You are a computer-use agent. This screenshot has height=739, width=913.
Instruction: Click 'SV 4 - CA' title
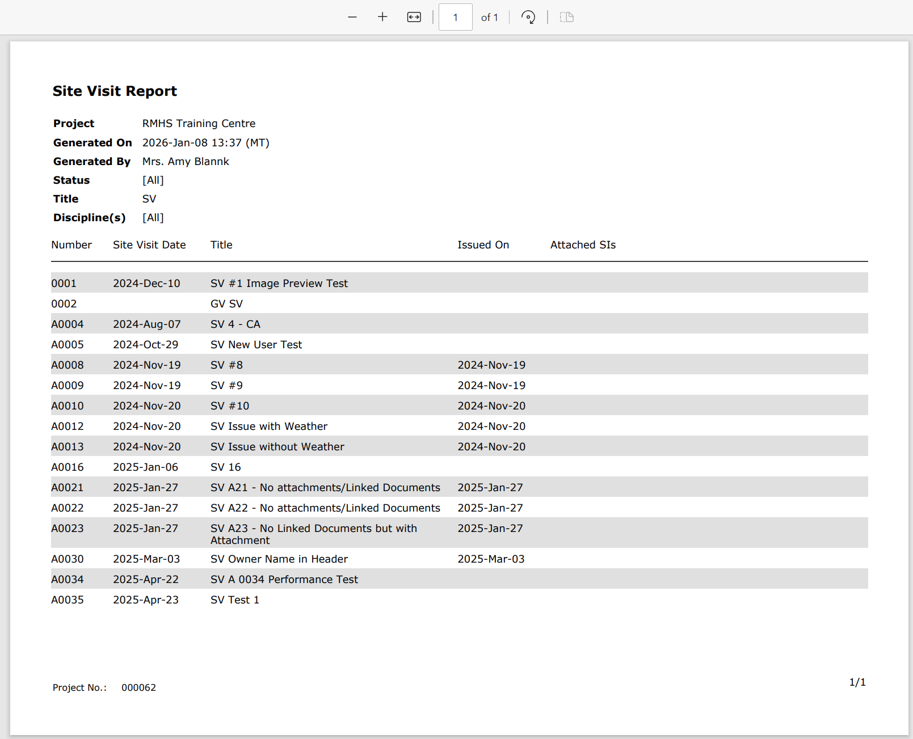(235, 324)
